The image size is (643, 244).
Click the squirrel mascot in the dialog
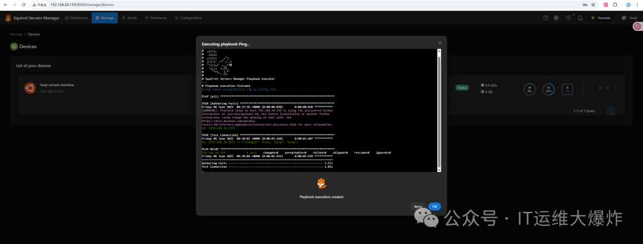pos(321,183)
